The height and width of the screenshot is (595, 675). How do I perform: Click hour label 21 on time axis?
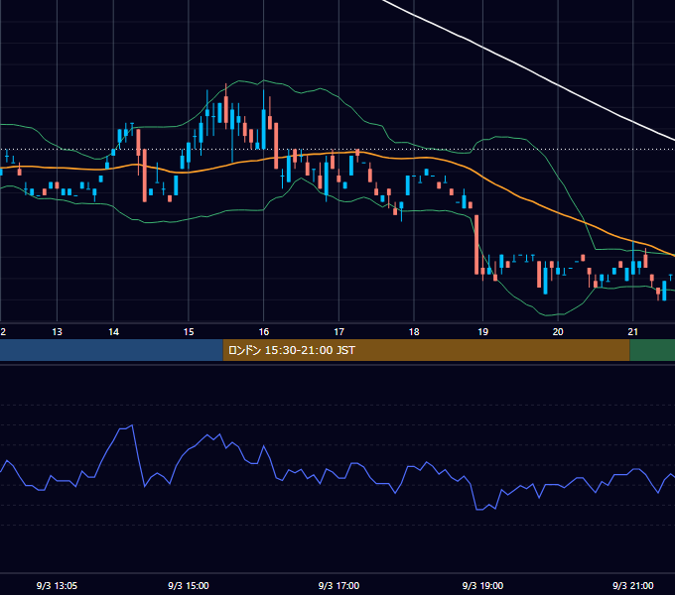click(x=633, y=332)
